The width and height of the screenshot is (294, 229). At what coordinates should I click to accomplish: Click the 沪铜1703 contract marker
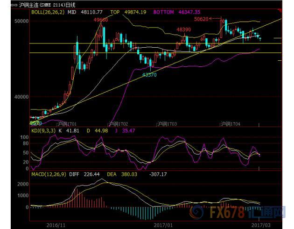coord(167,124)
